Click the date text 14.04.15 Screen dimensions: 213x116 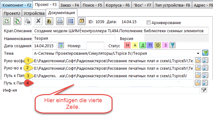[x=129, y=22]
